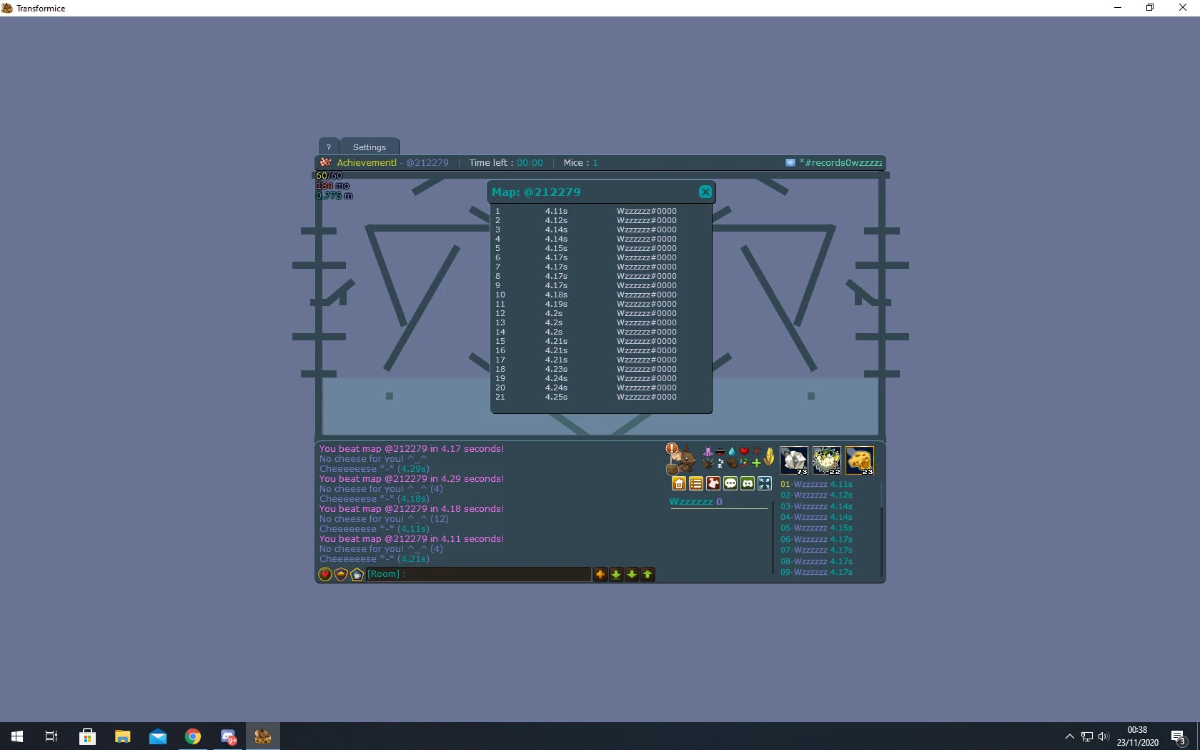
Task: Open File Explorer from taskbar
Action: (122, 736)
